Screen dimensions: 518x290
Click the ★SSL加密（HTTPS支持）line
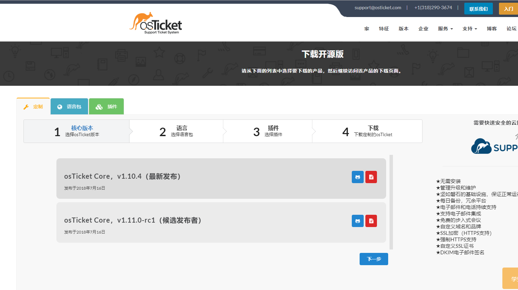tap(464, 233)
